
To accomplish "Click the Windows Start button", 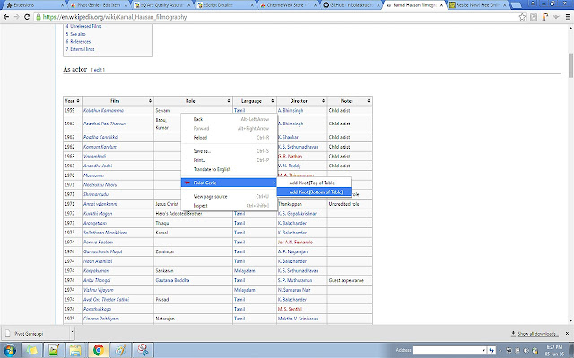I will tap(11, 349).
